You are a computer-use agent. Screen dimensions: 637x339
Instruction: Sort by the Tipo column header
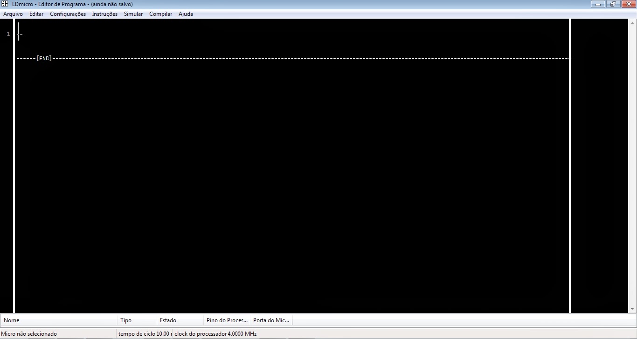coord(137,320)
